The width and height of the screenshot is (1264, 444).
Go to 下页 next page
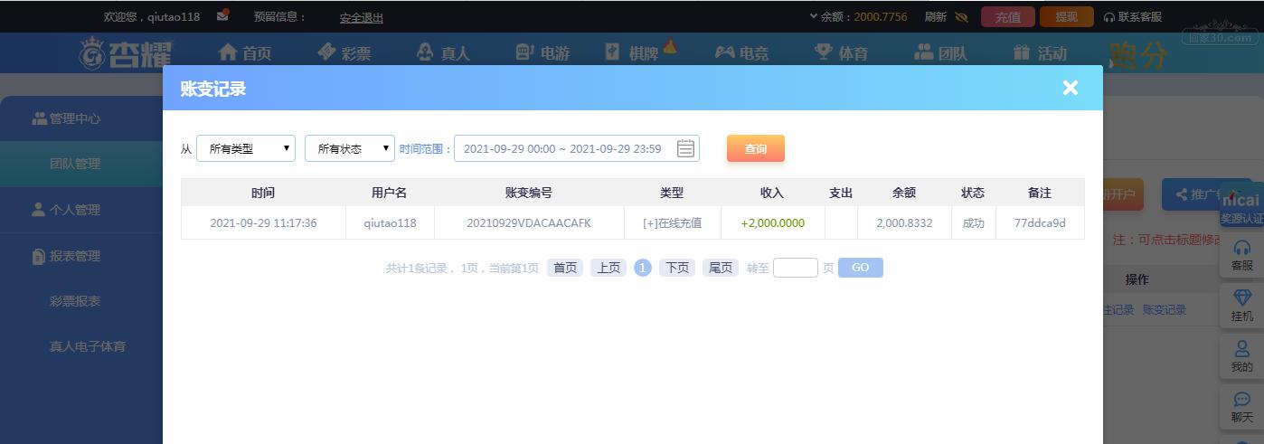pyautogui.click(x=677, y=268)
